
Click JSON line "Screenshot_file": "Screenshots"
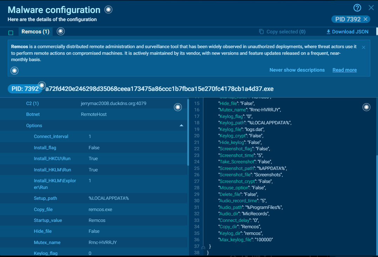[251, 175]
